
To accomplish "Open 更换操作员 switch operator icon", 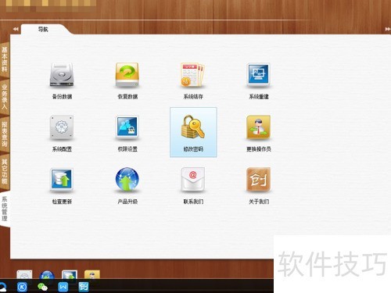I will pos(259,127).
